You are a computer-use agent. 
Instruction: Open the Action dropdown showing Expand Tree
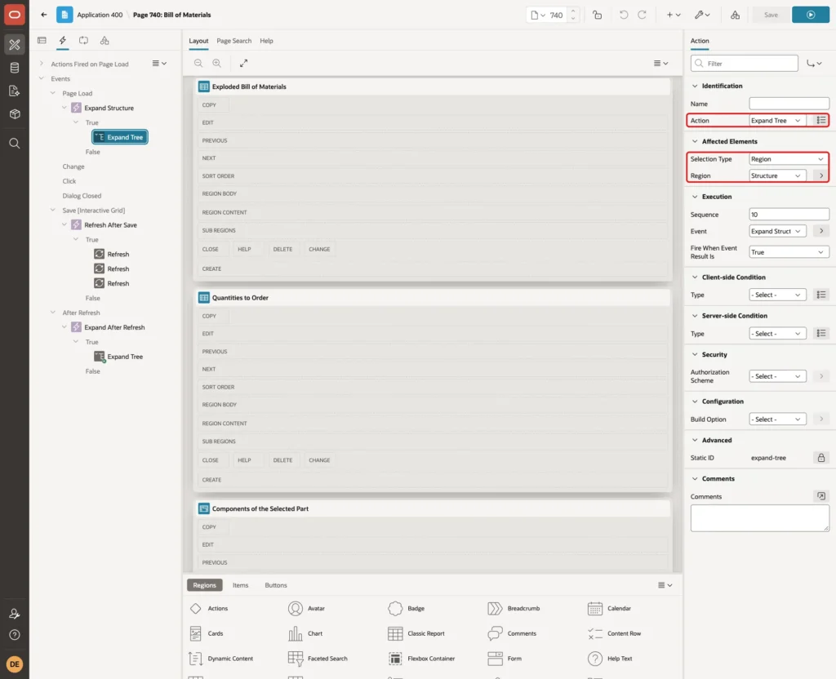tap(777, 121)
